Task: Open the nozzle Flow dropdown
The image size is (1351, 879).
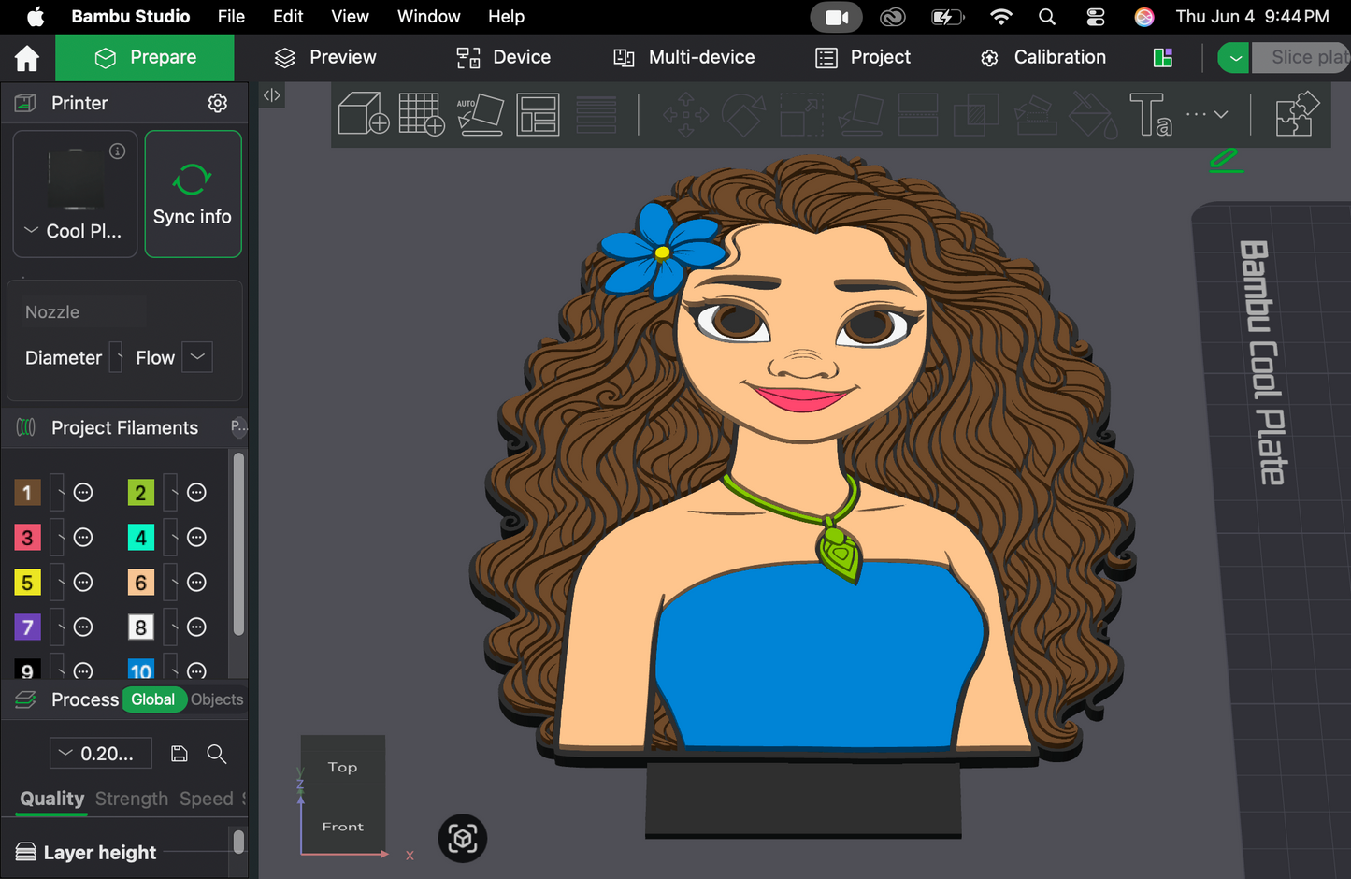Action: 197,357
